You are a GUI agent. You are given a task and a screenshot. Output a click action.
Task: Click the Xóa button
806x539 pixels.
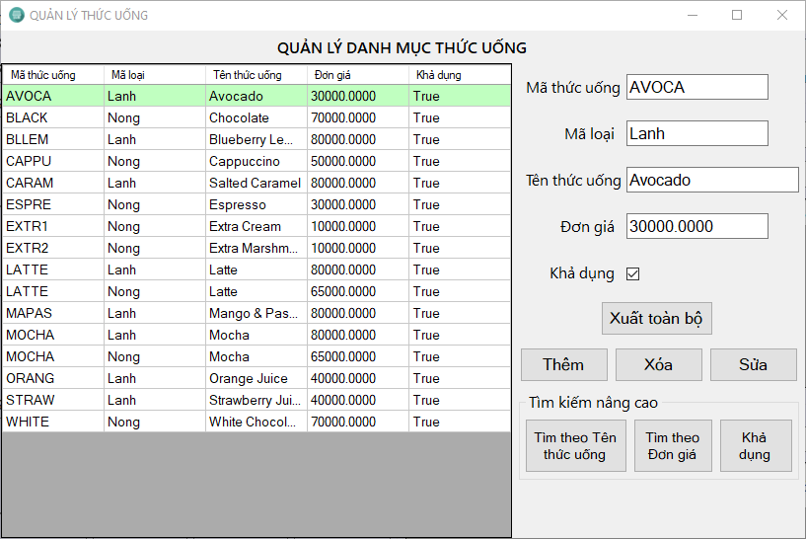tap(658, 364)
